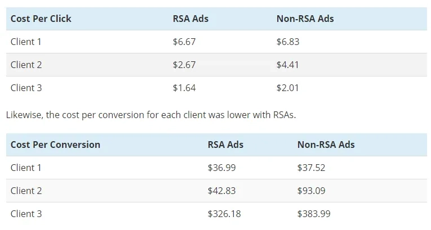Click the "Cost Per Conversion" column header
The image size is (431, 230).
click(55, 145)
